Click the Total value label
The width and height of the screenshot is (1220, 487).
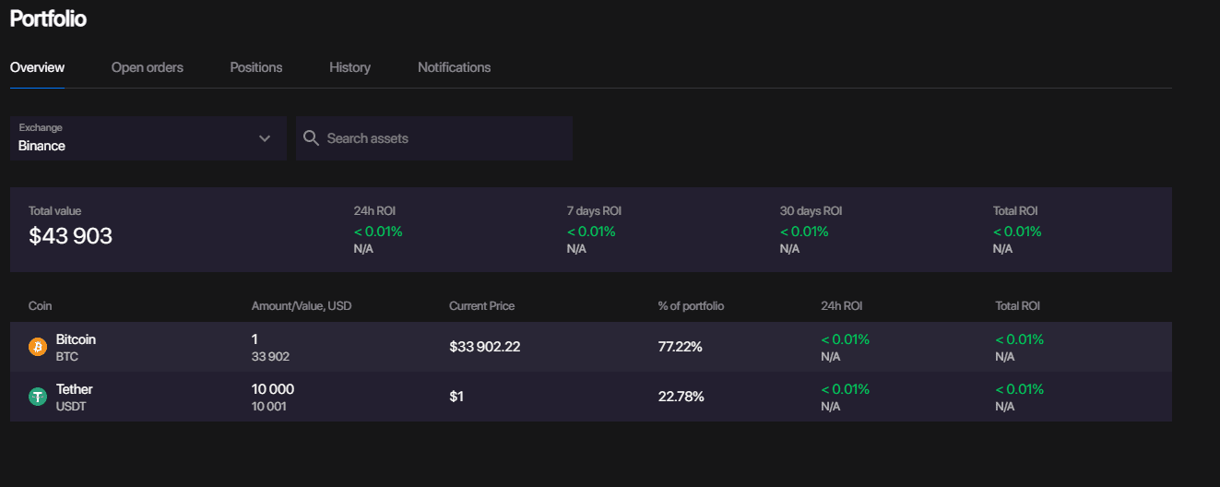coord(54,211)
